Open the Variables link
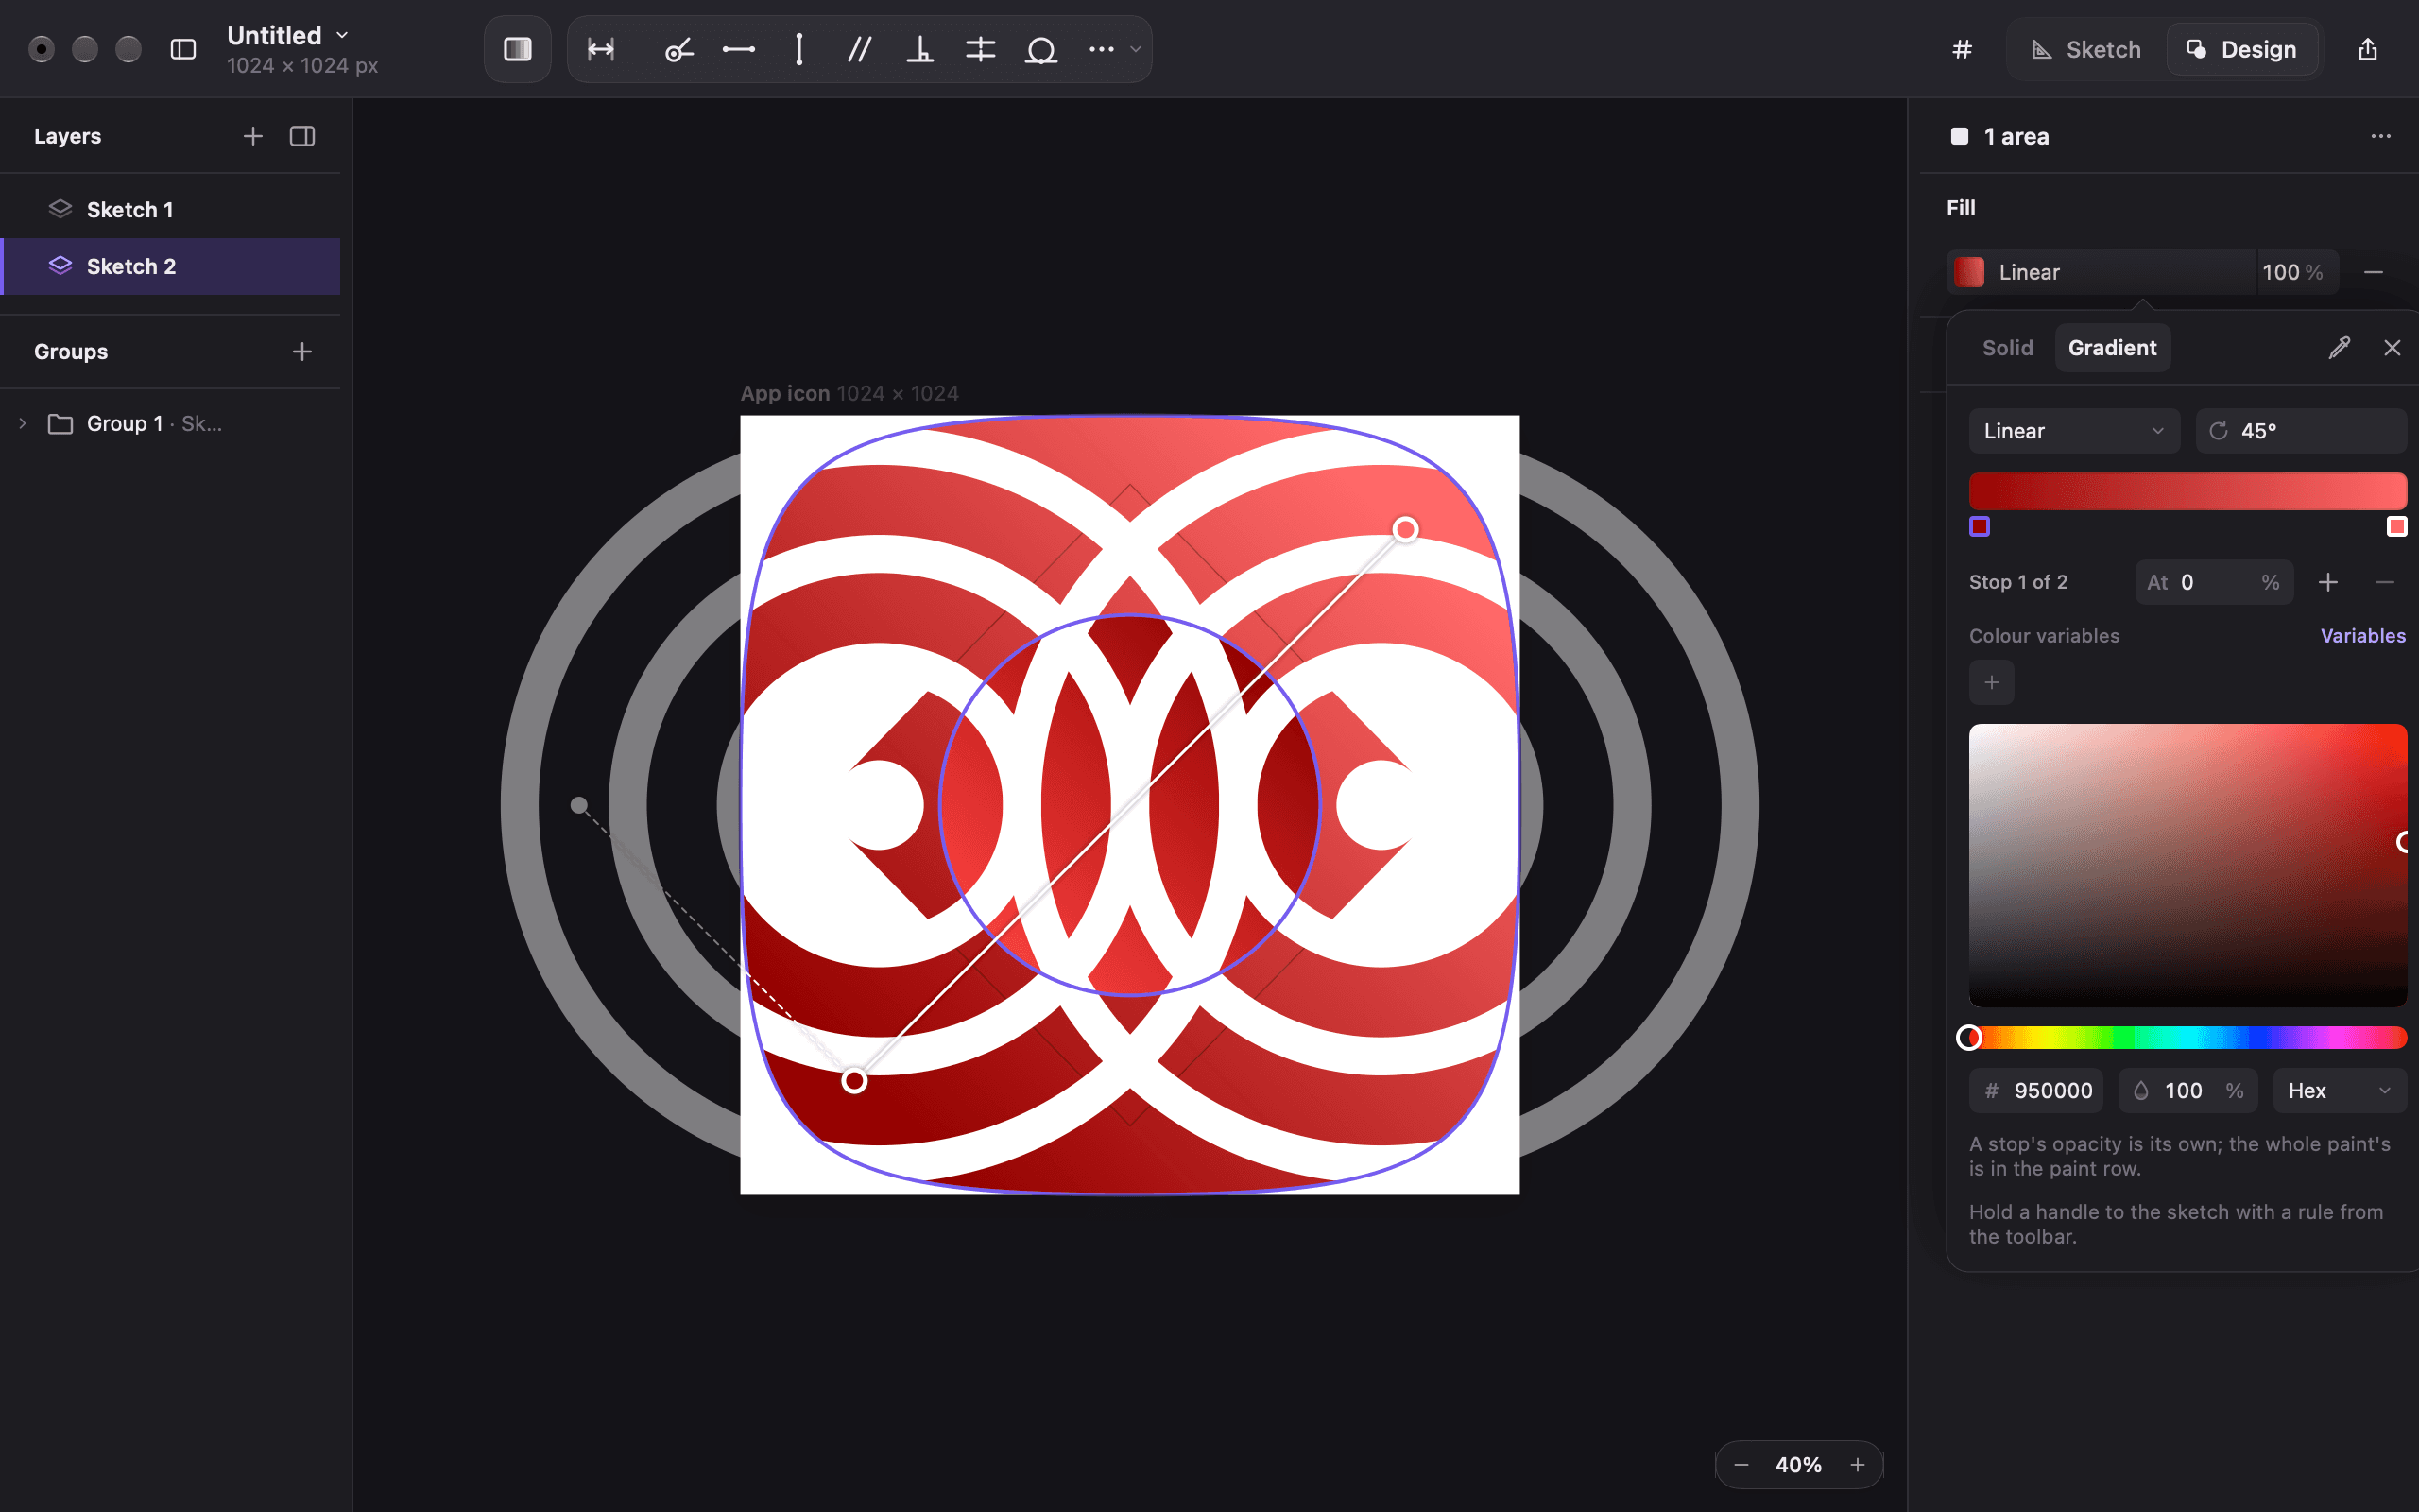2419x1512 pixels. (2362, 635)
